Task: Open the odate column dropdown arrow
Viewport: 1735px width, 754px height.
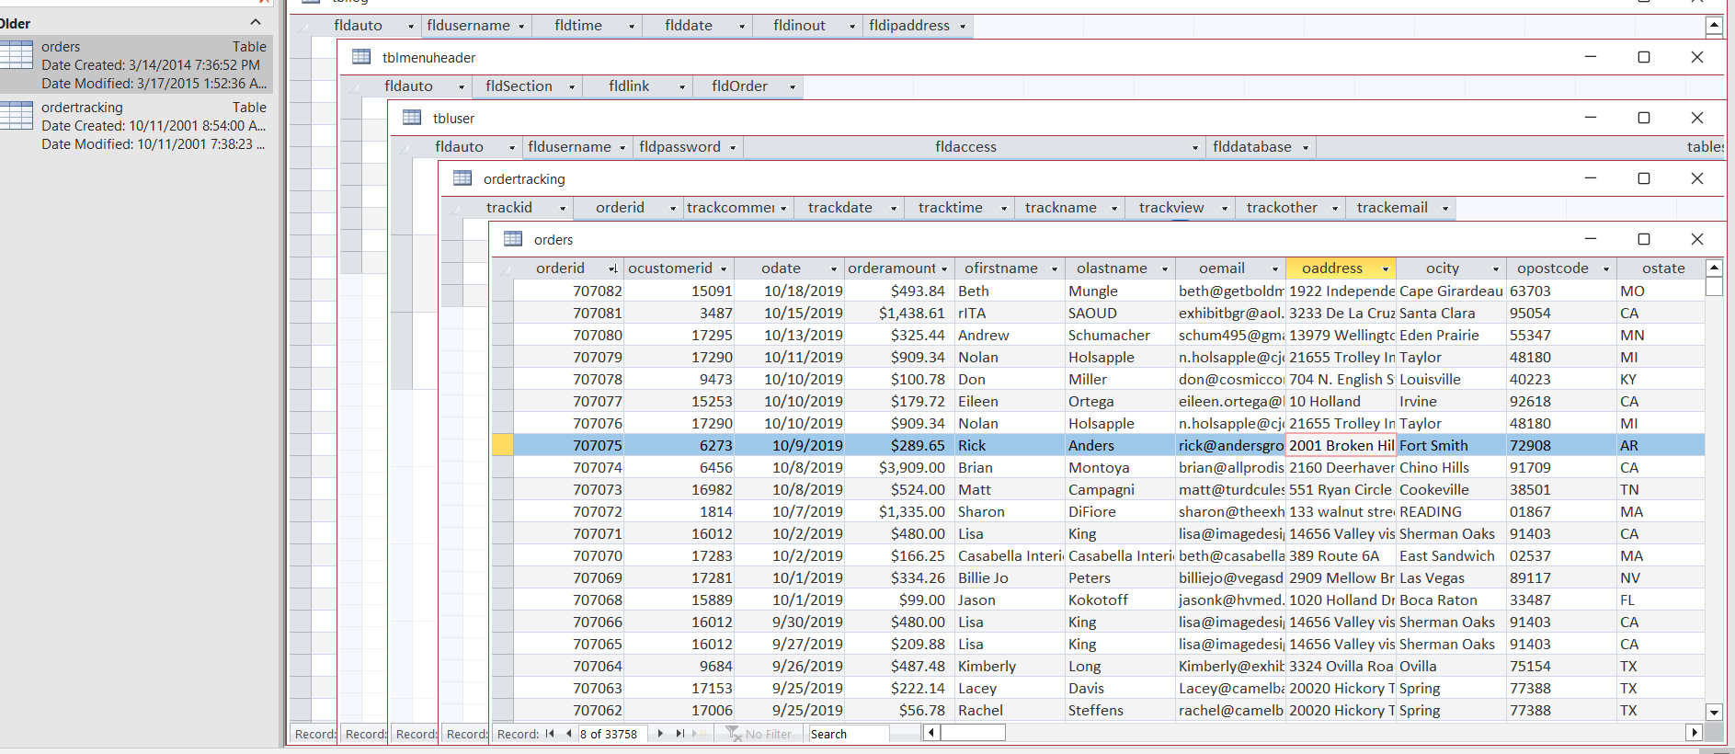Action: click(834, 268)
